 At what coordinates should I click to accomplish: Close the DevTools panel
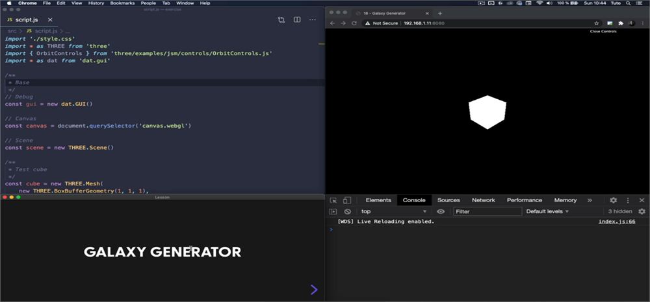pos(642,200)
